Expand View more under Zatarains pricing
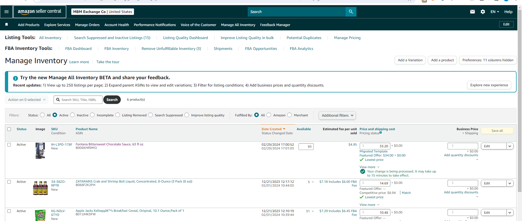Screen dimensions: 522x221 (369, 205)
